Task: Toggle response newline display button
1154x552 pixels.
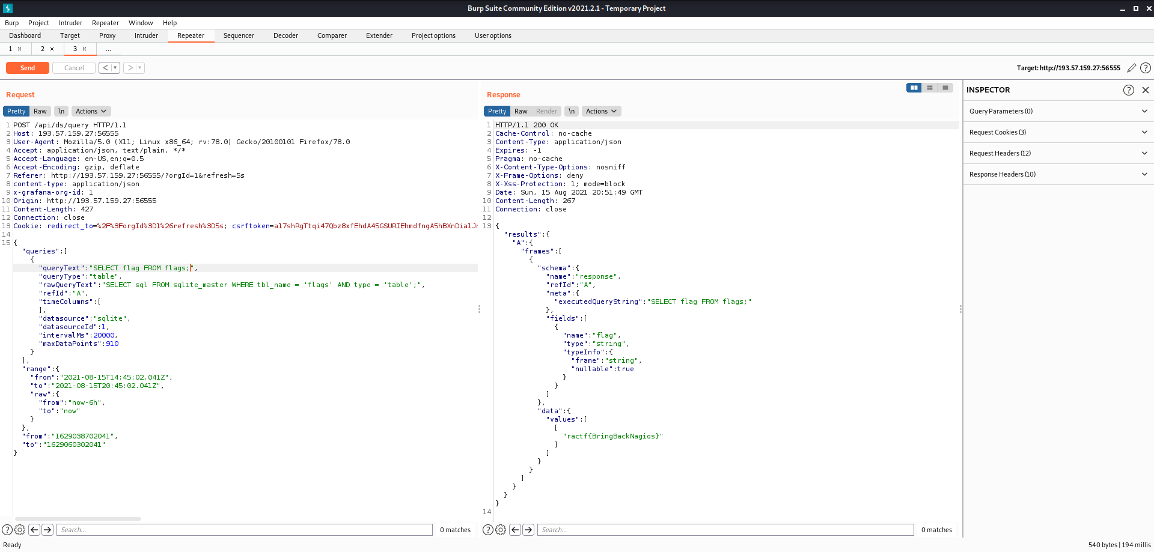Action: click(x=572, y=111)
